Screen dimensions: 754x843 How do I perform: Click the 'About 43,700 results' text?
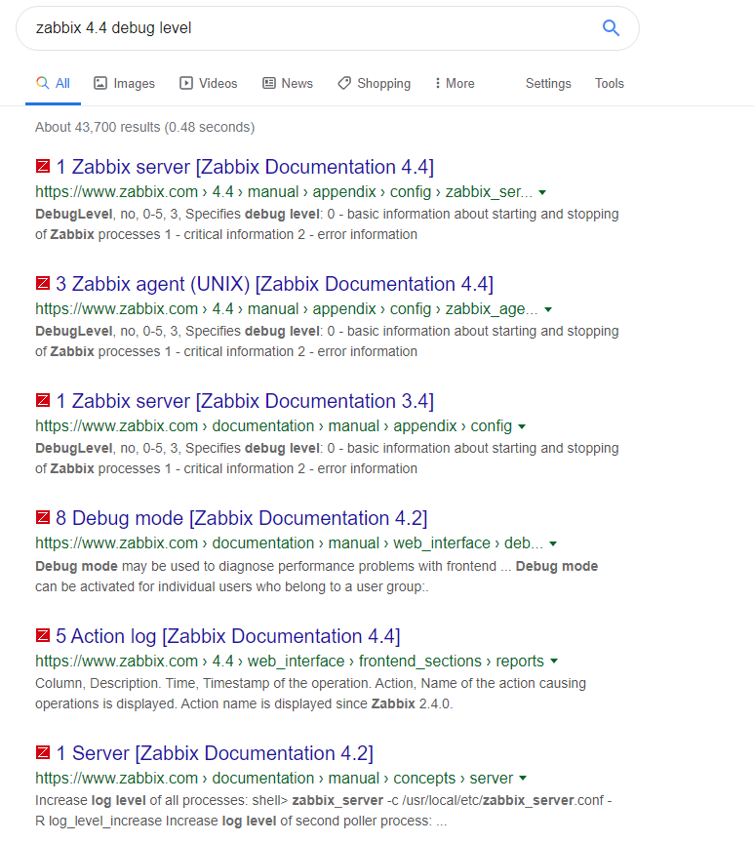145,127
